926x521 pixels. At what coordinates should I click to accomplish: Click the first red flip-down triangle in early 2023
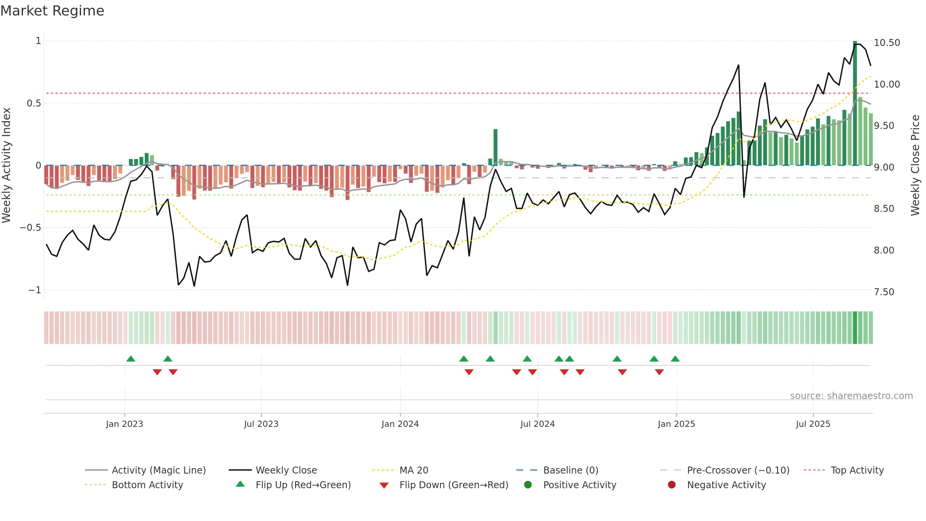click(x=157, y=372)
